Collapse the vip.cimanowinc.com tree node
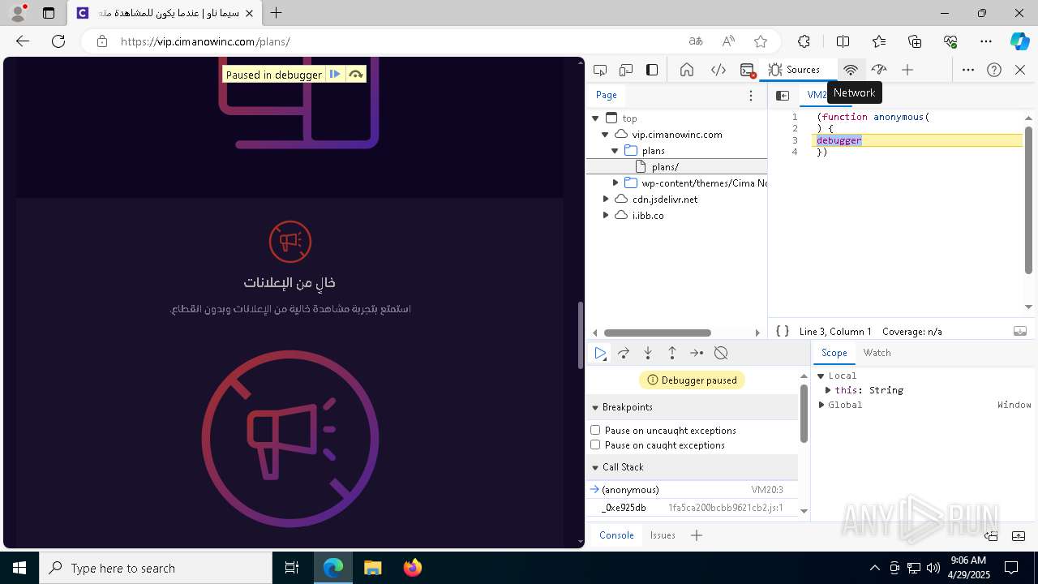 [605, 135]
